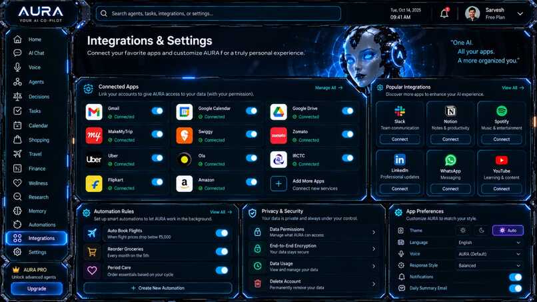The height and width of the screenshot is (302, 537).
Task: Toggle the Uber connection switch
Action: [x=157, y=158]
